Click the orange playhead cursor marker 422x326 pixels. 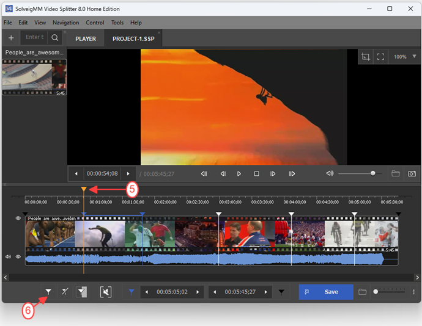click(84, 189)
